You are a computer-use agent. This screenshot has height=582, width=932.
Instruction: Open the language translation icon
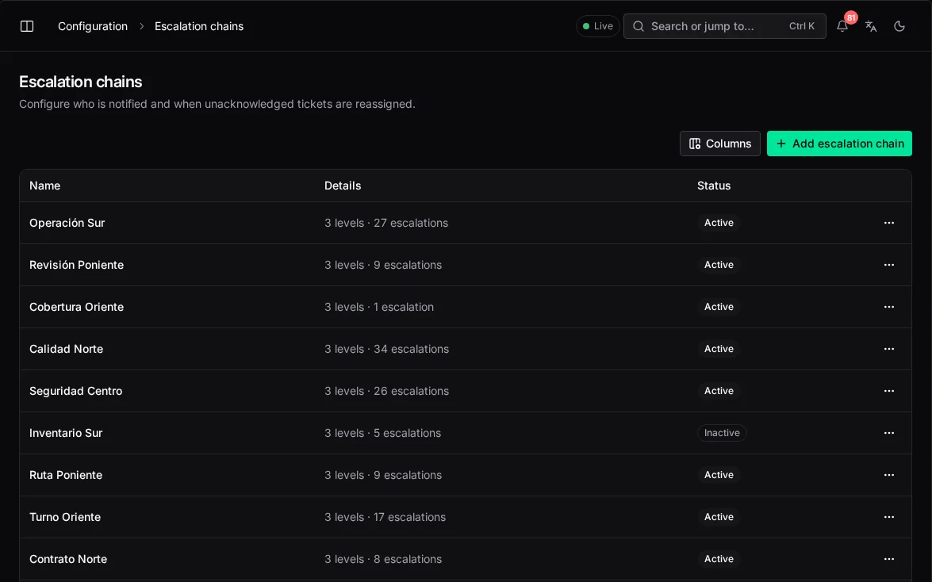(871, 26)
